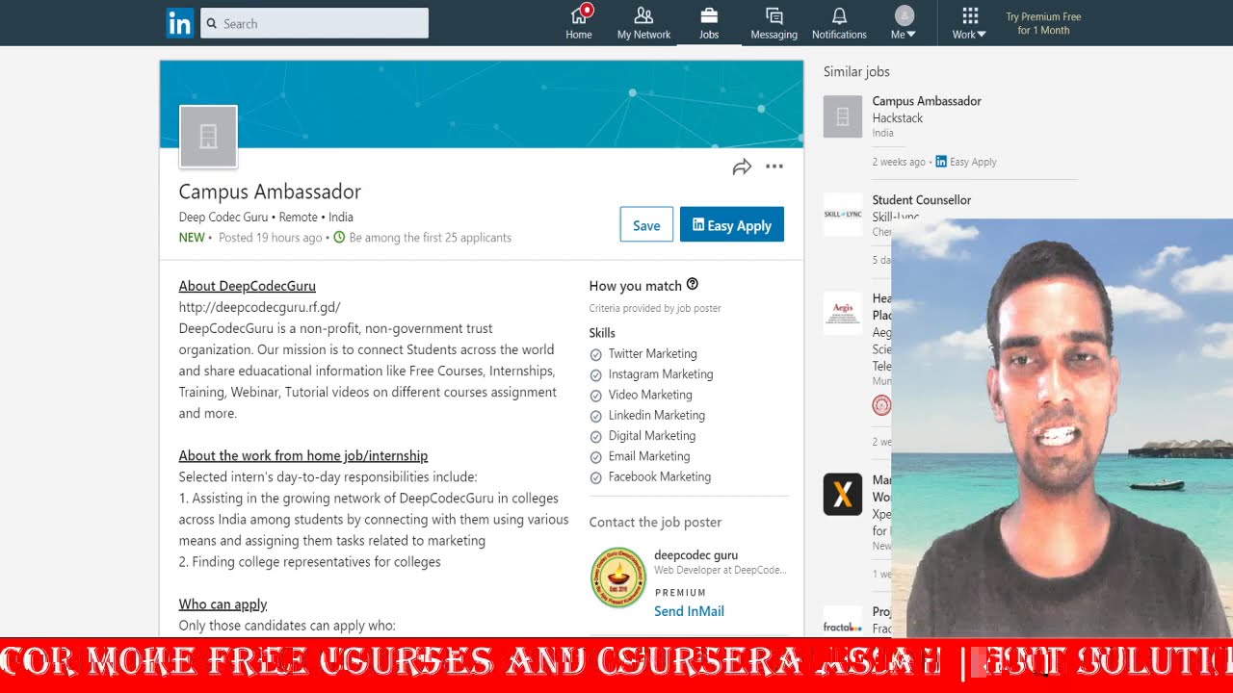Click the How you match help icon

coord(692,284)
